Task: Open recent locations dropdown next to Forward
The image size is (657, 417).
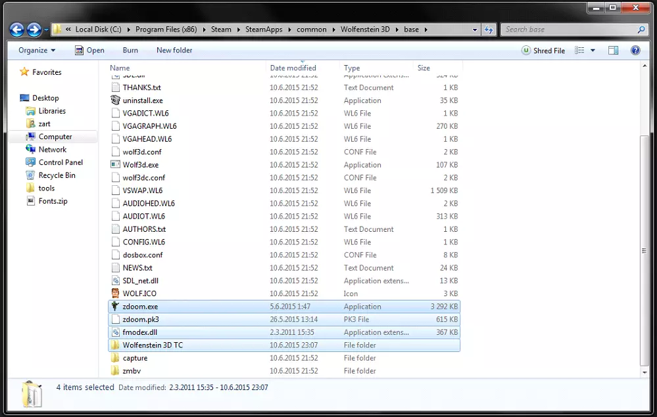Action: [x=46, y=30]
